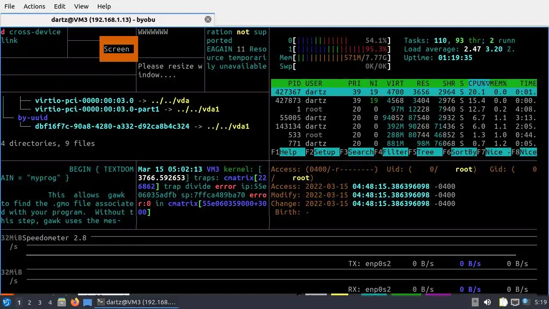Open the Edit menu
Image resolution: width=549 pixels, height=309 pixels.
coord(60,6)
